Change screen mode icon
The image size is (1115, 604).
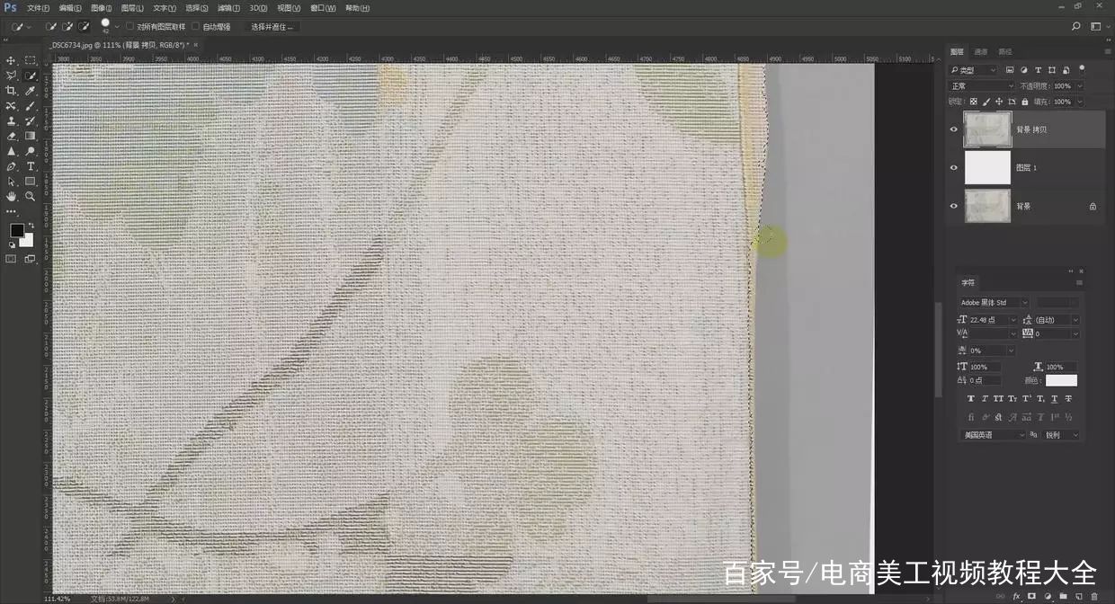30,259
